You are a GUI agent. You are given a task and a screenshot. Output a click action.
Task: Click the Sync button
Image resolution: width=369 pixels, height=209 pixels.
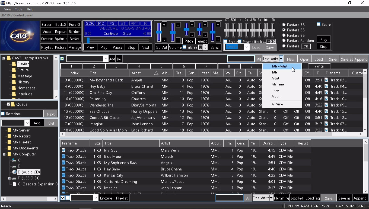(215, 47)
